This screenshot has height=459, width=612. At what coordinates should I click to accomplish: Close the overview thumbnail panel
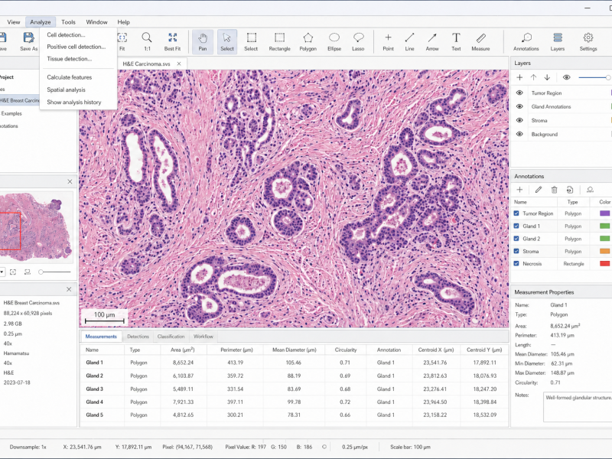click(70, 181)
